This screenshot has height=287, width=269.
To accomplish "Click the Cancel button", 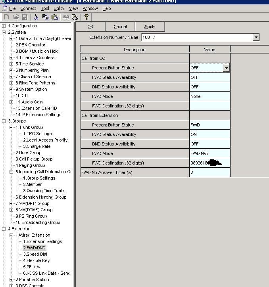I will click(x=120, y=27).
